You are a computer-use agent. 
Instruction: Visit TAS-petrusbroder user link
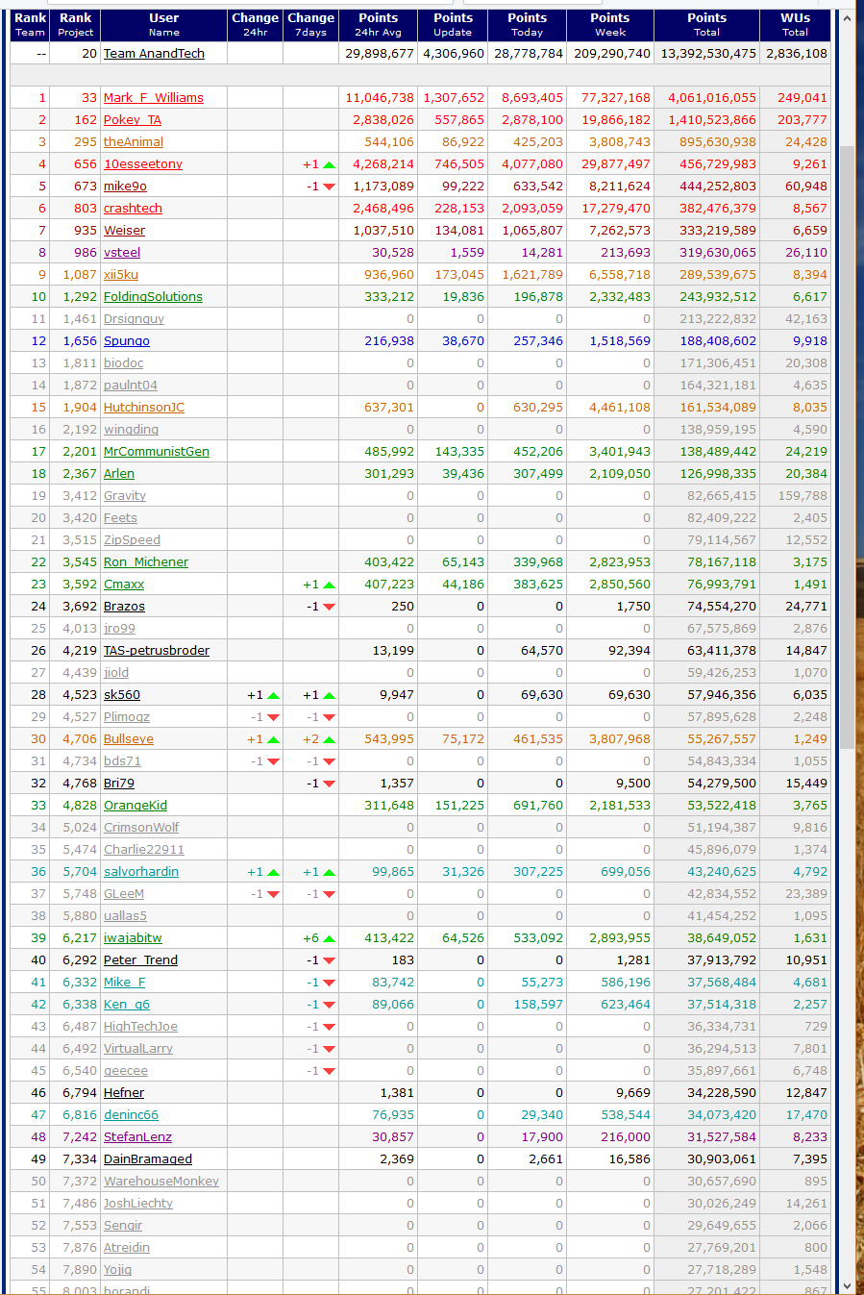point(156,651)
